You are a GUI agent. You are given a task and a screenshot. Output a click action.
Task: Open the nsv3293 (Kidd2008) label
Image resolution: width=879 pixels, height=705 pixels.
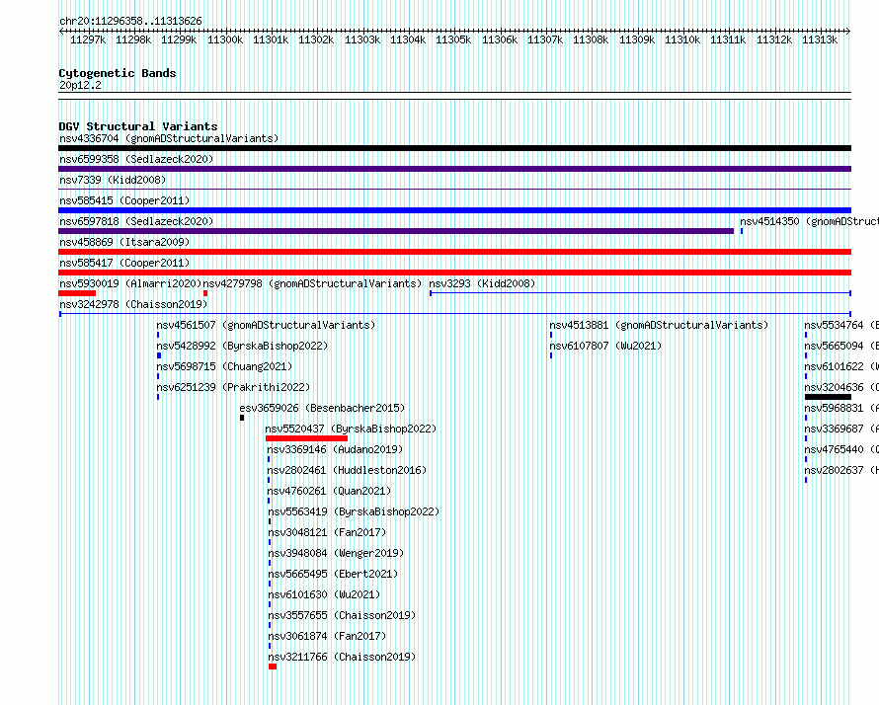pyautogui.click(x=482, y=283)
